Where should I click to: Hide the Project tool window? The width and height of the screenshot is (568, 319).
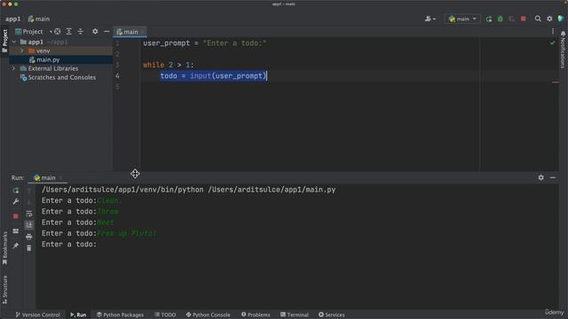(x=106, y=32)
